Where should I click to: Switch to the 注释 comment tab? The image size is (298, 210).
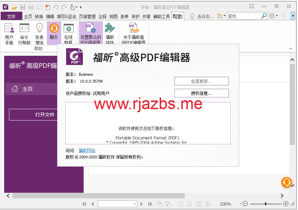click(x=102, y=17)
